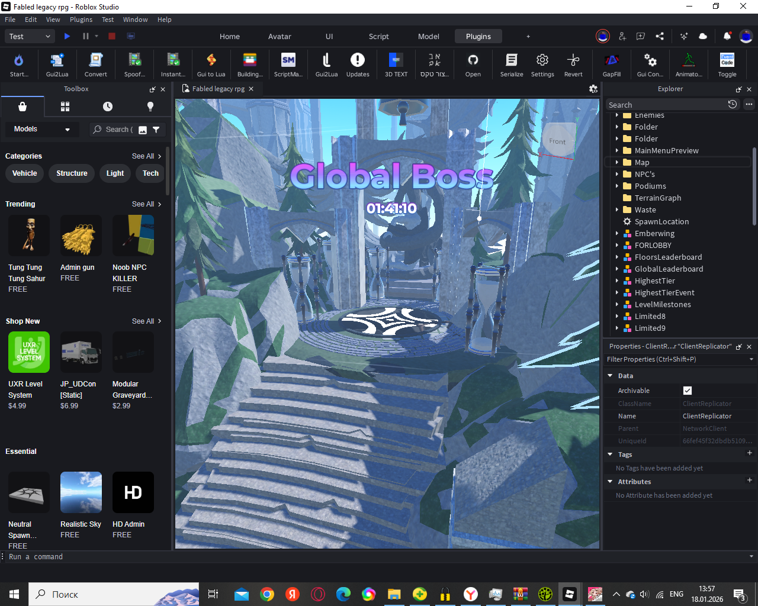Click the Revert plugin

[573, 65]
